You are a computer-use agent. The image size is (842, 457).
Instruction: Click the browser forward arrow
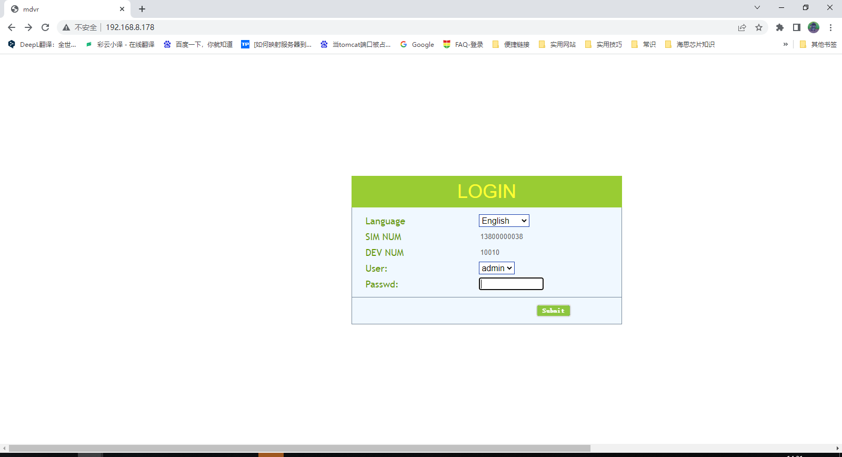click(28, 27)
